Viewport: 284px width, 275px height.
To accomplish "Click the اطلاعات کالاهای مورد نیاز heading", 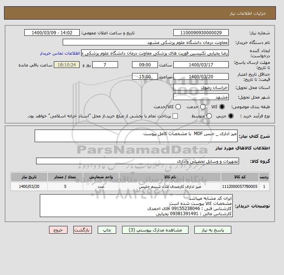I will point(243,148).
